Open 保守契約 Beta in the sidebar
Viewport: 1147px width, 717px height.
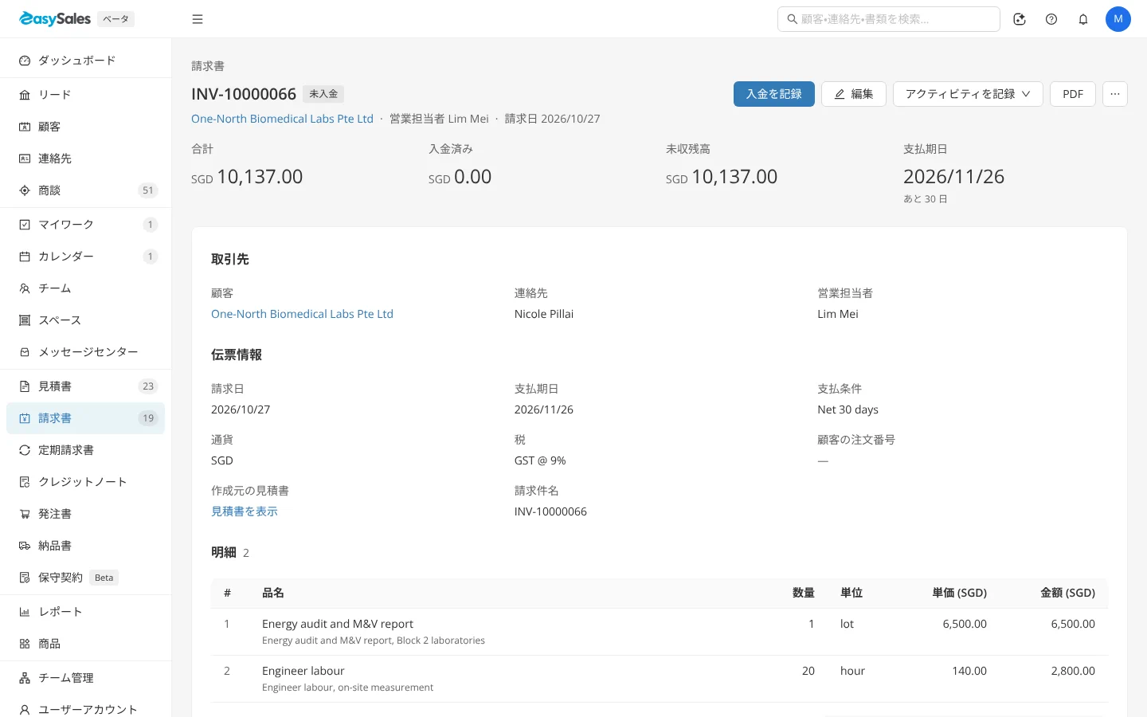point(85,578)
